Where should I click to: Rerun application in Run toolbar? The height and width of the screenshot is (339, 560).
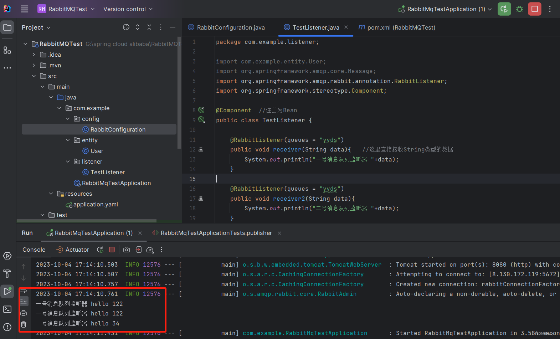click(x=100, y=250)
